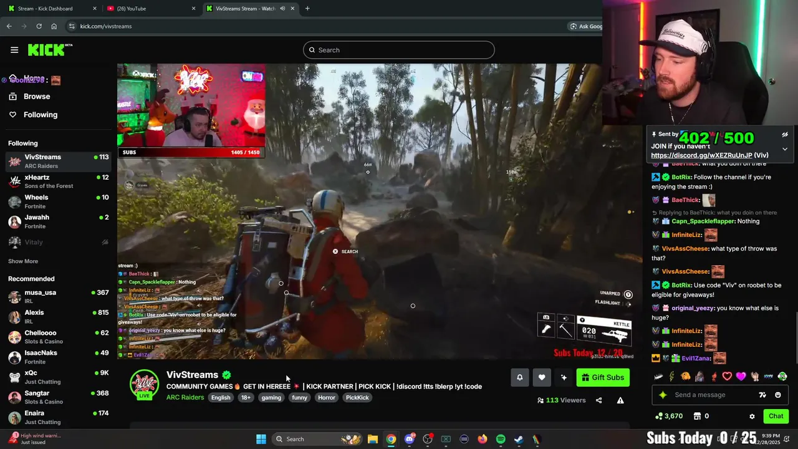The image size is (798, 449).
Task: Open Firefox from the taskbar
Action: point(482,439)
